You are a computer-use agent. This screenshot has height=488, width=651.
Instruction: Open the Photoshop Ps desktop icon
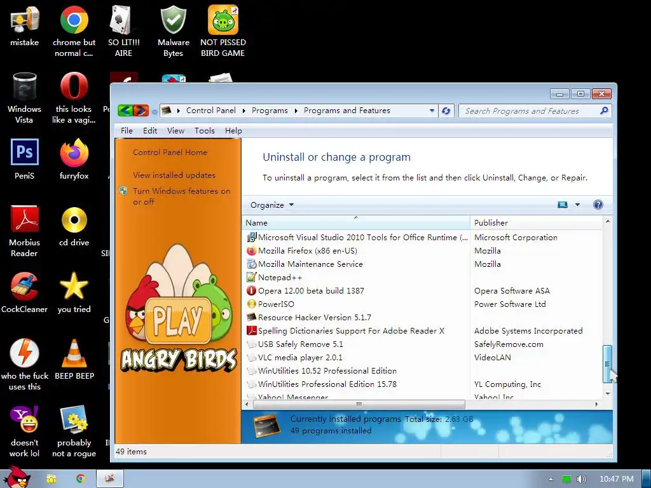click(x=25, y=159)
